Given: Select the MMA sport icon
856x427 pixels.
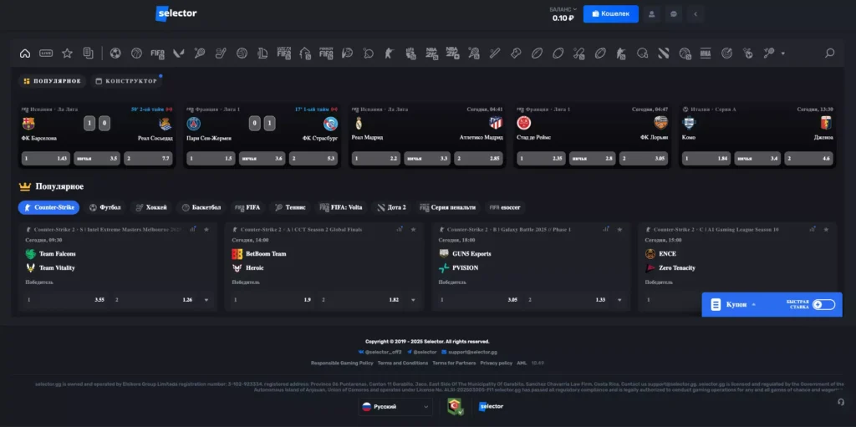Looking at the screenshot, I should [706, 53].
